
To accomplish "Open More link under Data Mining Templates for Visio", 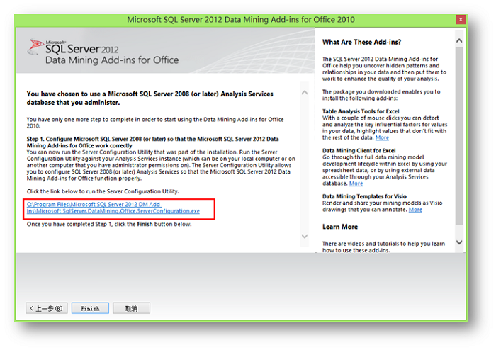I will [x=415, y=210].
